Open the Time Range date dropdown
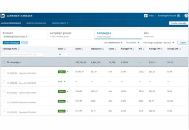 [x=158, y=43]
